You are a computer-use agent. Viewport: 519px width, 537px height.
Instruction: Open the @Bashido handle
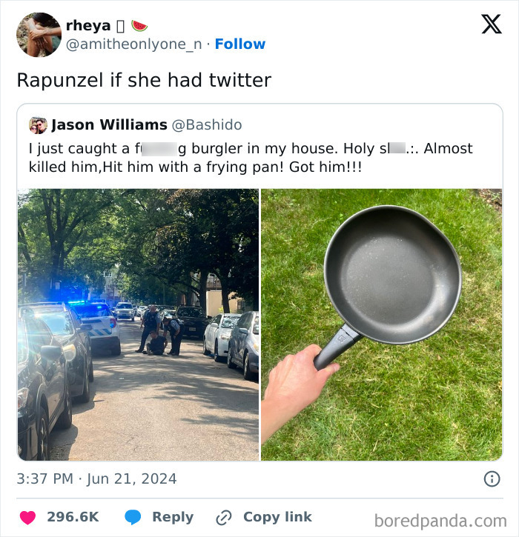click(x=207, y=125)
